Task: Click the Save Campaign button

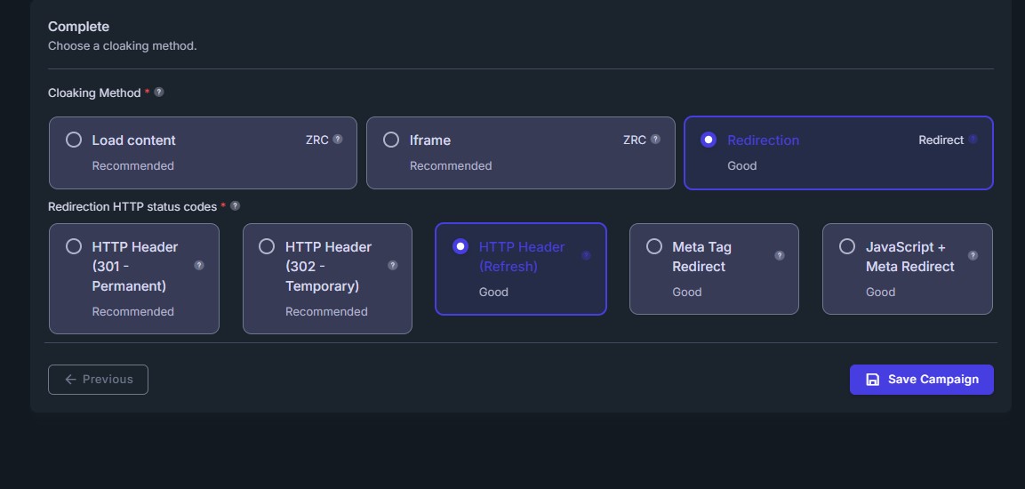Action: (921, 380)
